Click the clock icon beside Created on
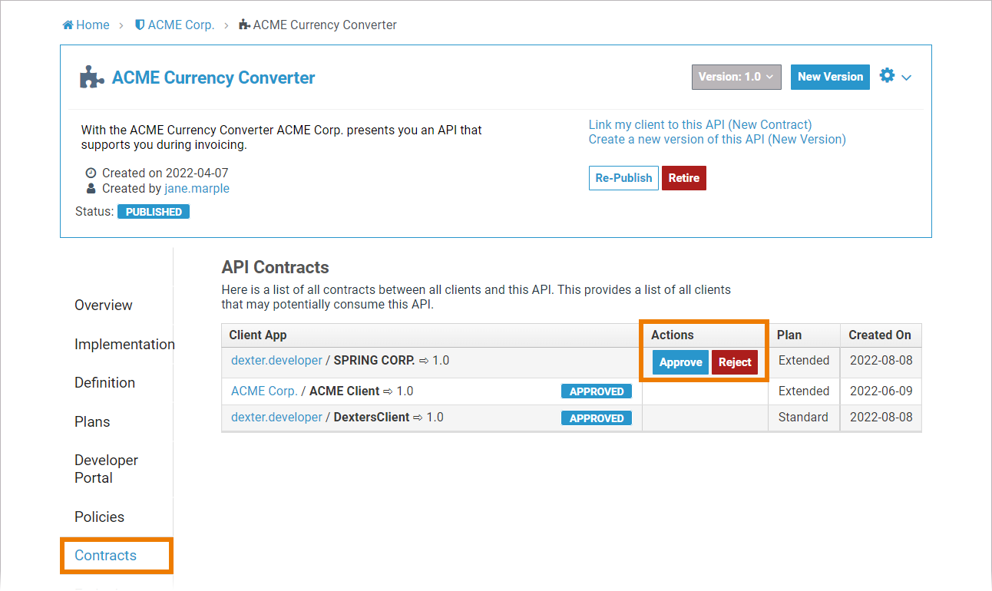This screenshot has height=591, width=992. tap(91, 173)
